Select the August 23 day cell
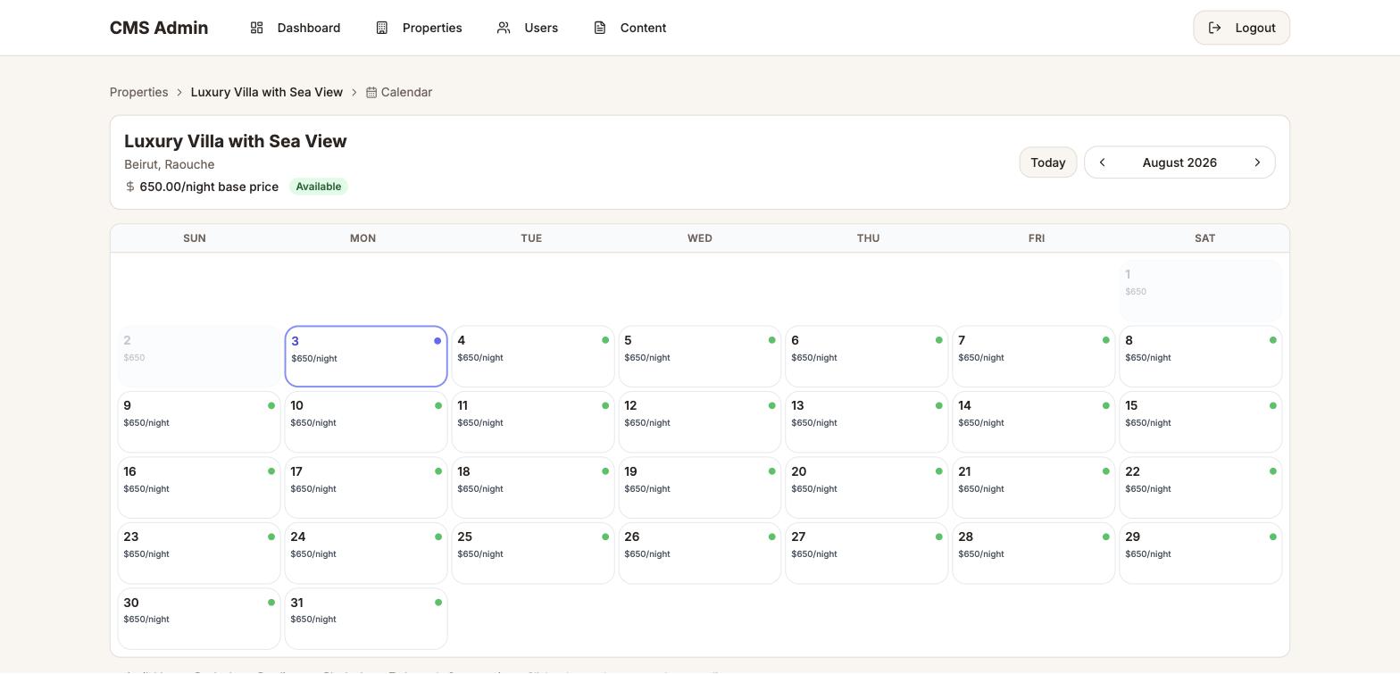The image size is (1400, 674). [199, 553]
